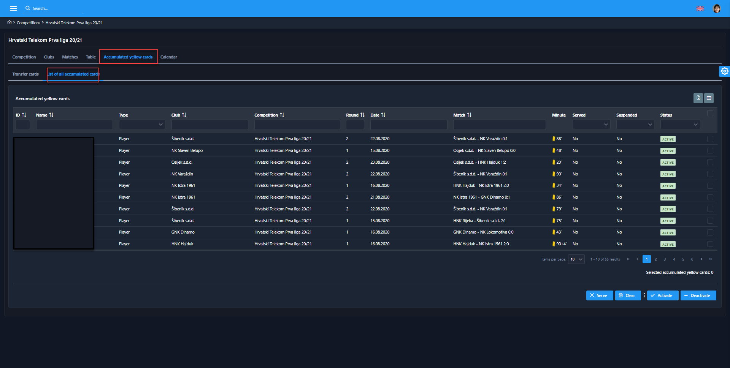This screenshot has height=368, width=730.
Task: Open the column chooser icon
Action: pyautogui.click(x=709, y=98)
